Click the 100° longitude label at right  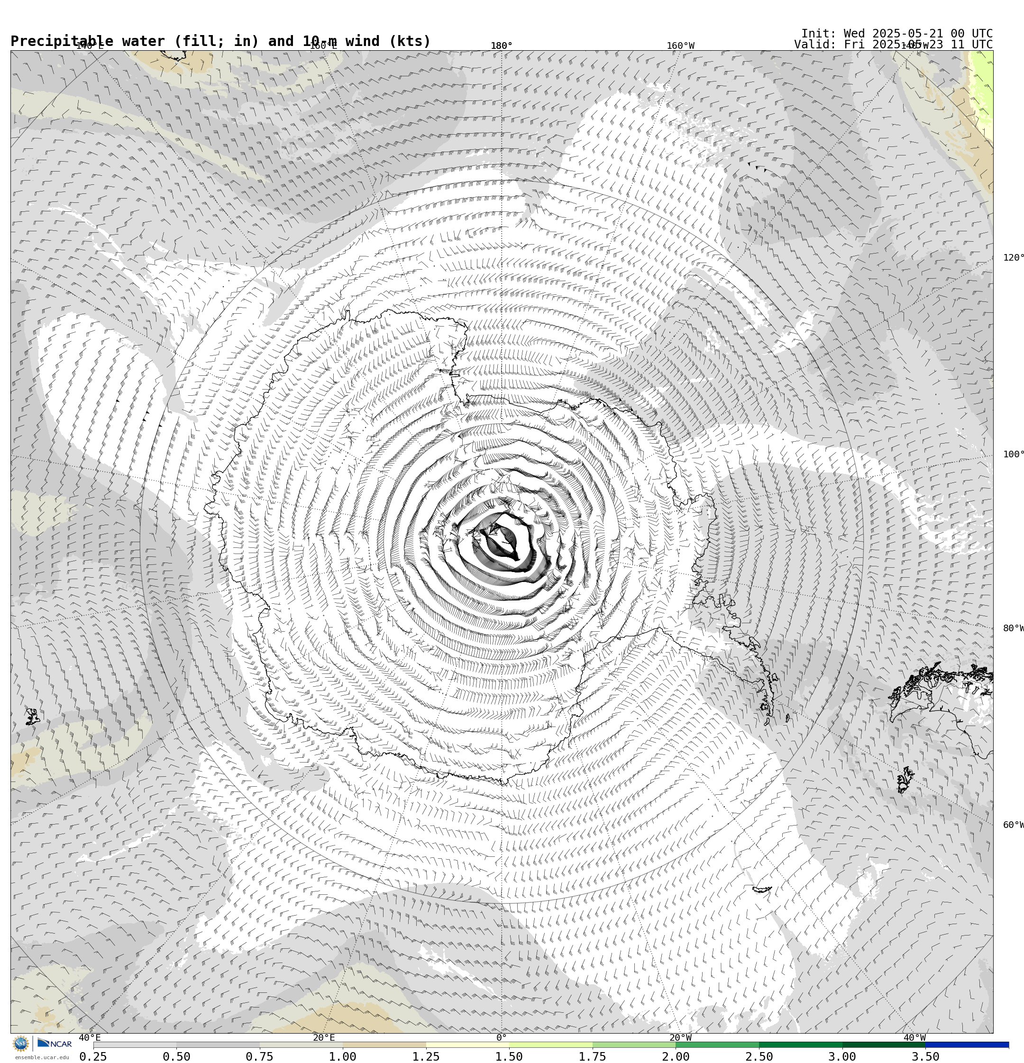pyautogui.click(x=1013, y=454)
